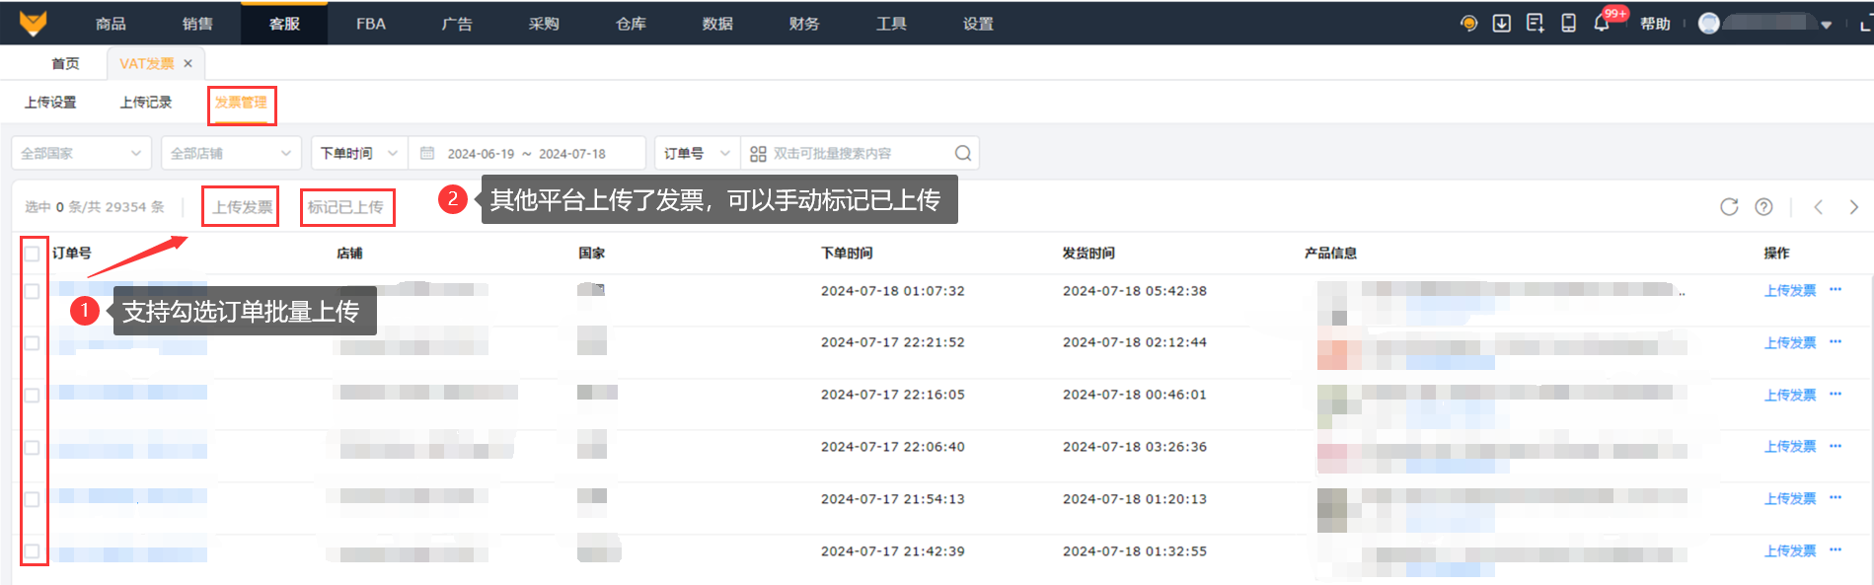Go to previous page arrow
The image size is (1874, 585).
[1819, 206]
